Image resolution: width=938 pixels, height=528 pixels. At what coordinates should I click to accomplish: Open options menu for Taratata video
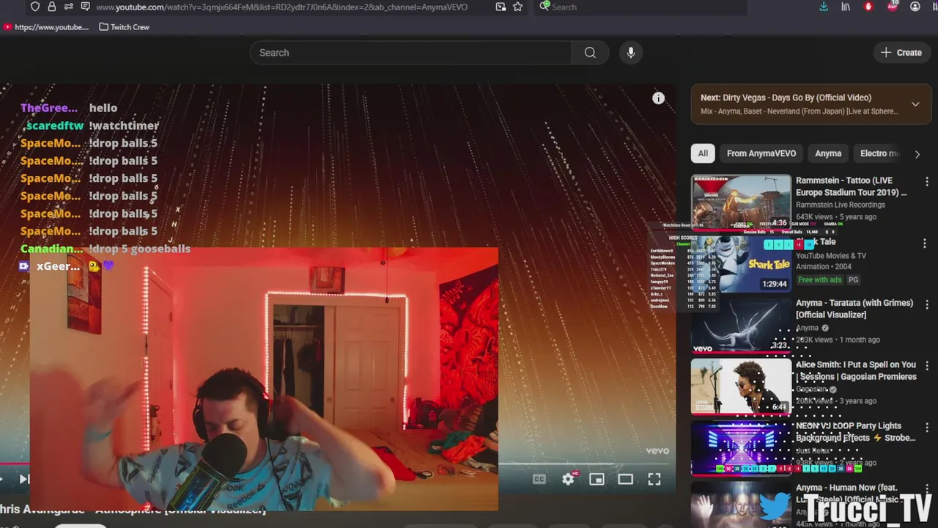[x=926, y=304]
